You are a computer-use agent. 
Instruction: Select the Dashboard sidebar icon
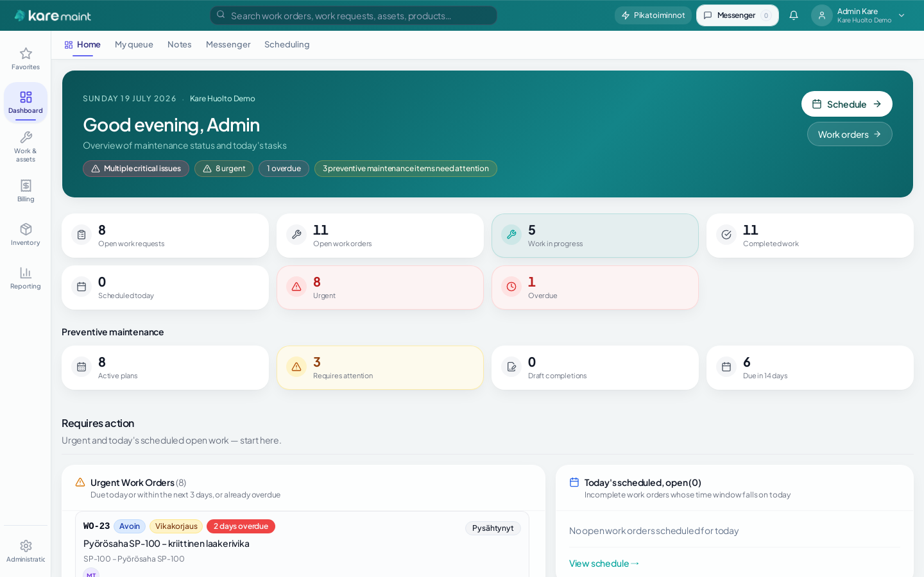[x=26, y=97]
